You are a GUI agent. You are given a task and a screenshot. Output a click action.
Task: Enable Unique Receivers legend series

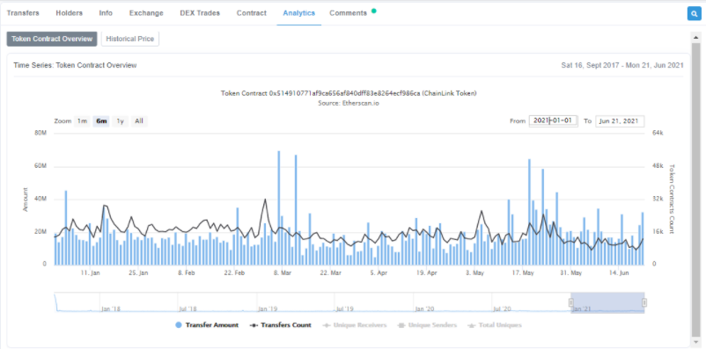(x=354, y=325)
